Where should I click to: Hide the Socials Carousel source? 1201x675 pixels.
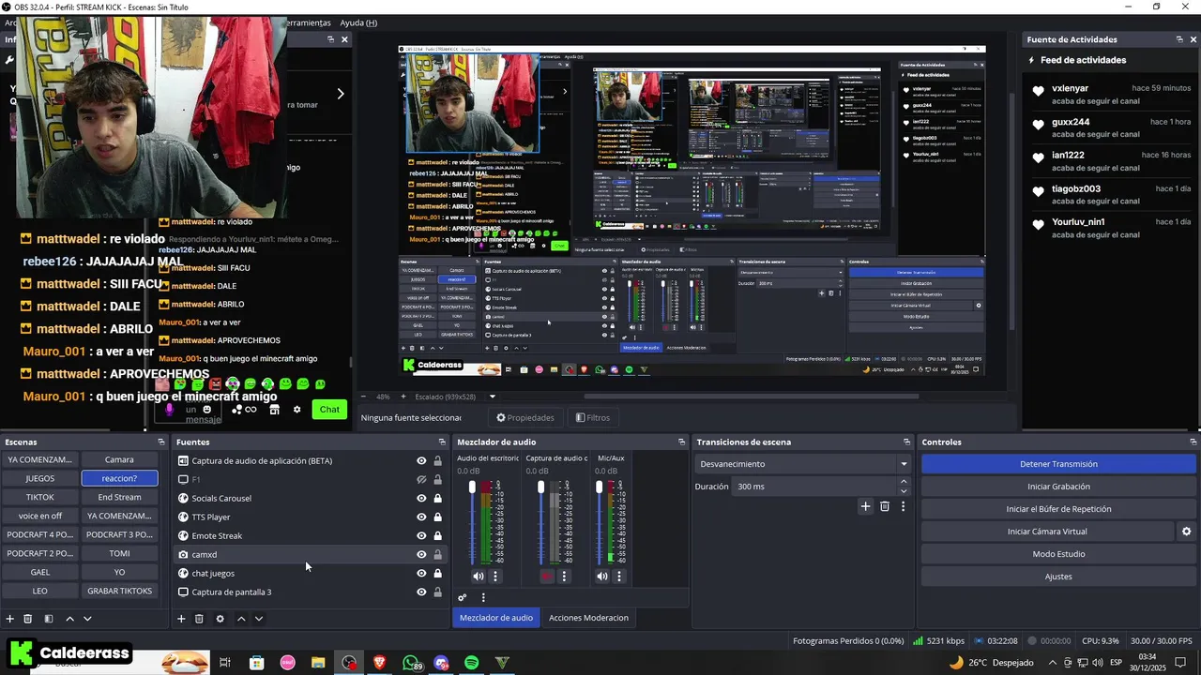tap(421, 498)
